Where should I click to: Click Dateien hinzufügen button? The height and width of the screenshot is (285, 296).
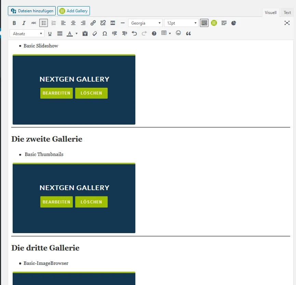32,11
